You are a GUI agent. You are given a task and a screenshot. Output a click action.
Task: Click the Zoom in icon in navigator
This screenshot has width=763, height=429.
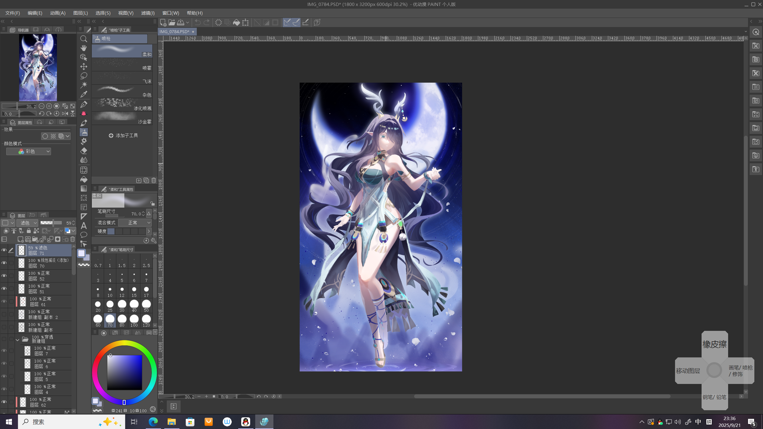(x=49, y=106)
